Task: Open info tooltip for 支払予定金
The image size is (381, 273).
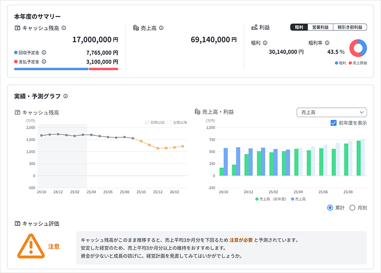Action: coord(44,62)
